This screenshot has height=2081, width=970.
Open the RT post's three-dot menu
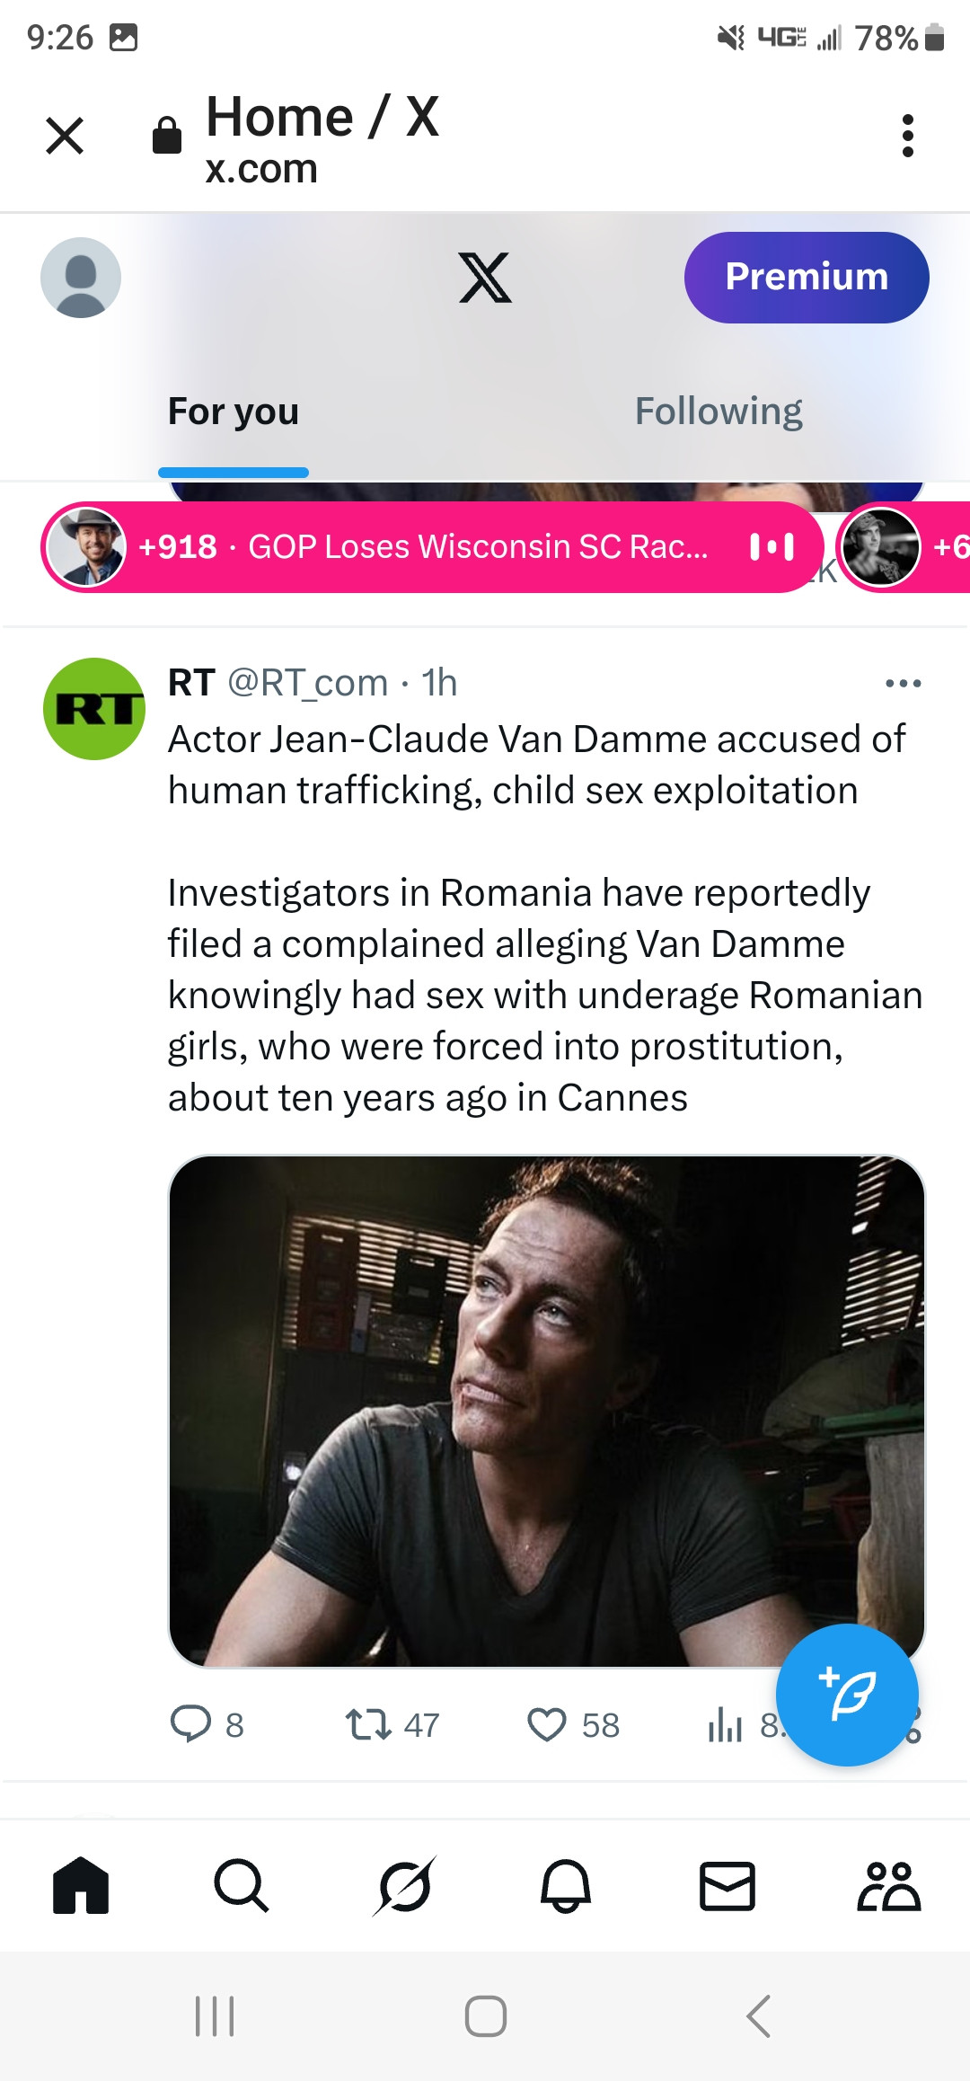point(903,684)
